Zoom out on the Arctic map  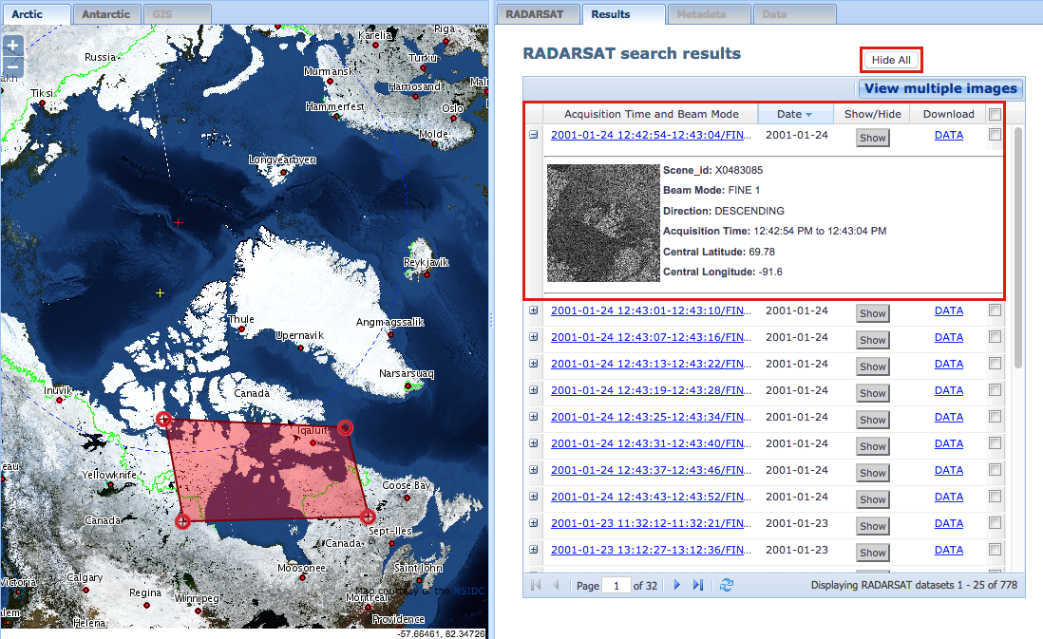(x=12, y=66)
